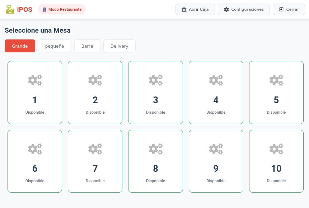Viewport: 309px width, 208px height.
Task: Open Configuraciones settings button
Action: click(244, 9)
